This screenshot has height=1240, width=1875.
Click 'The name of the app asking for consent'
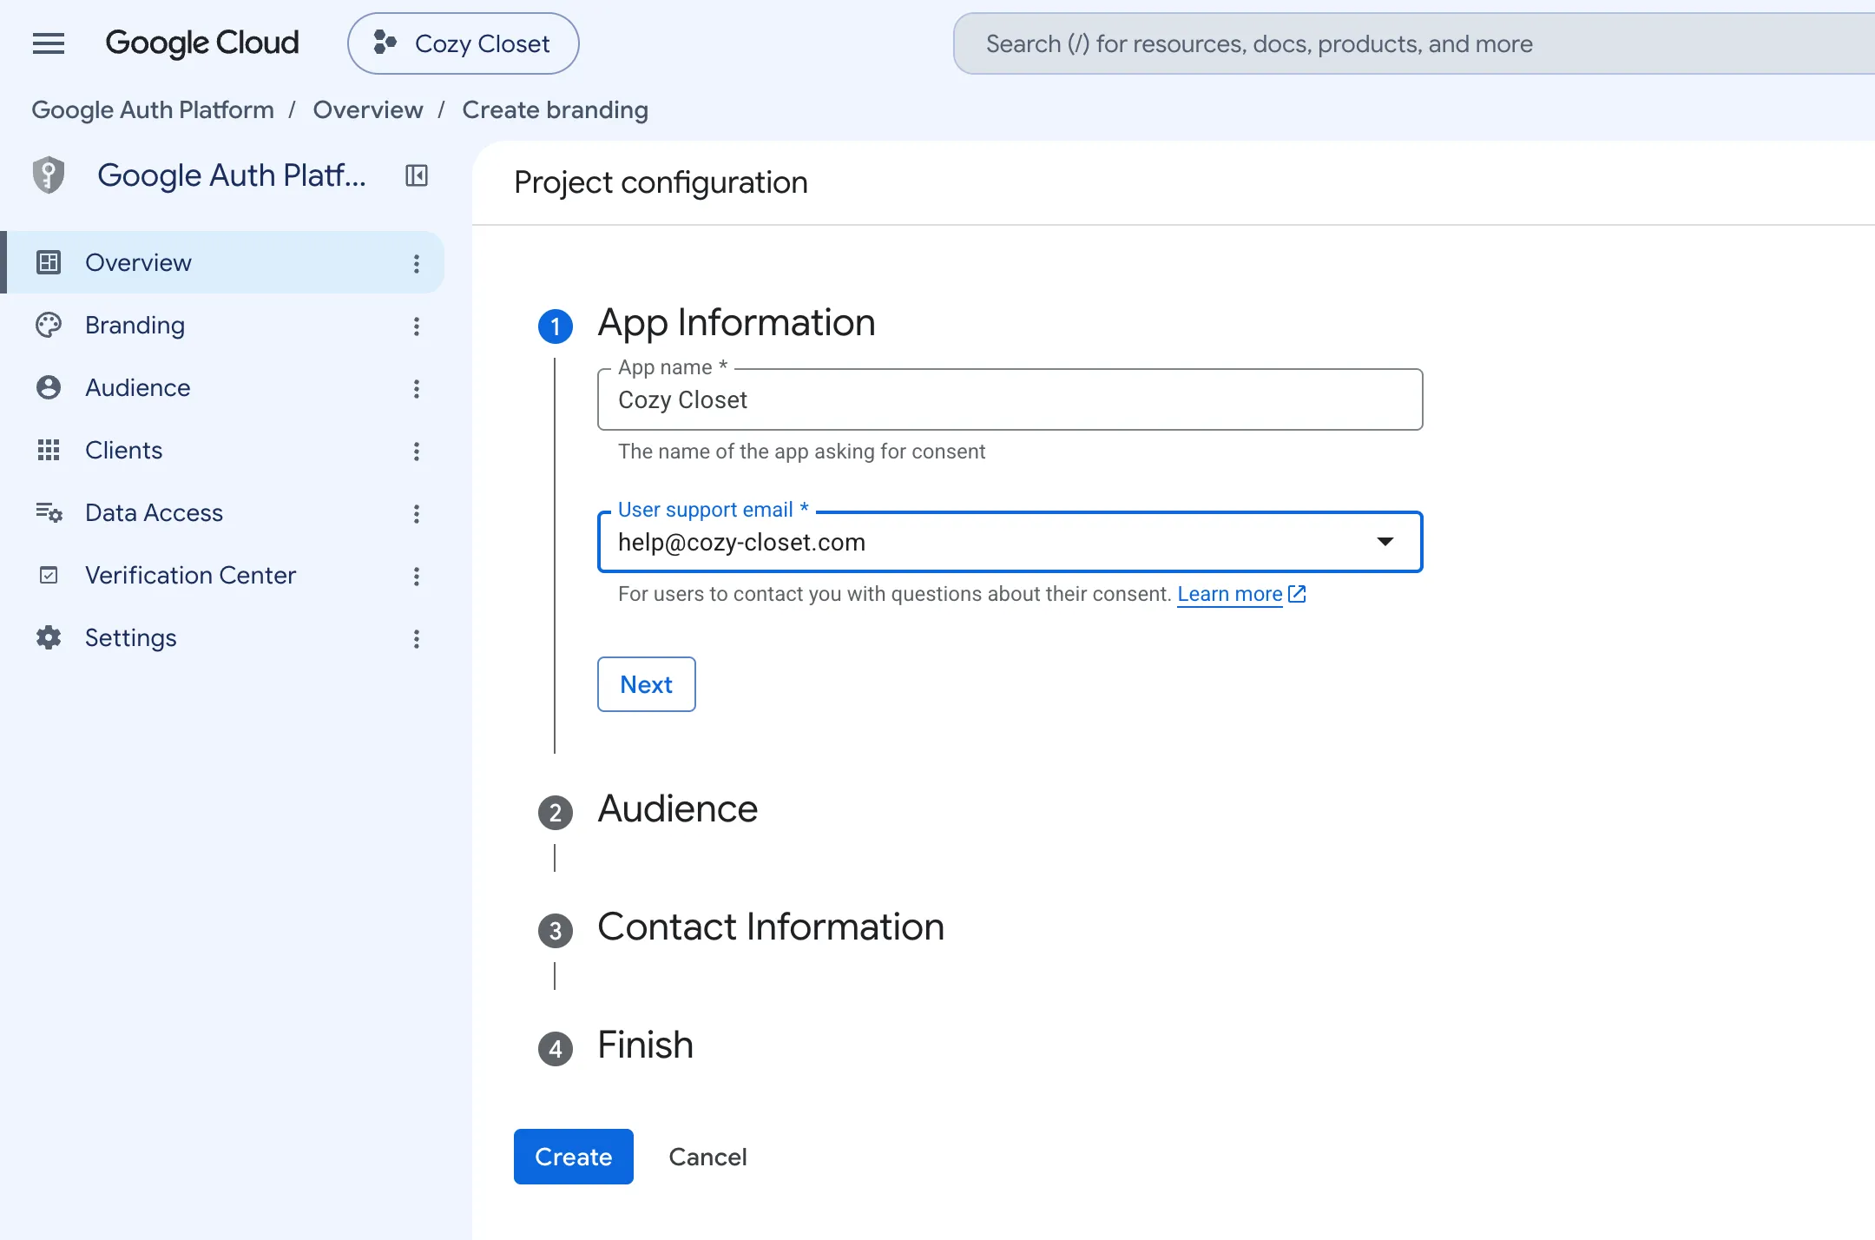tap(801, 452)
